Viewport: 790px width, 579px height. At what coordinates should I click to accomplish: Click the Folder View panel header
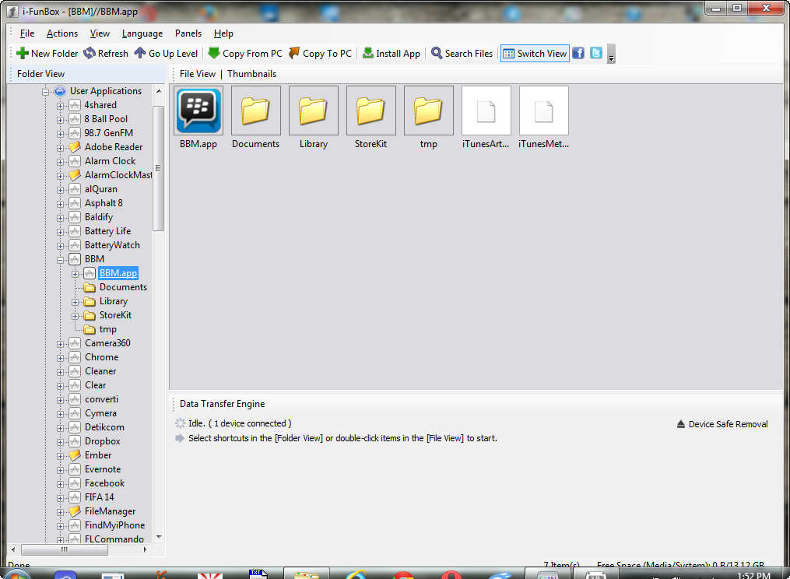click(86, 74)
